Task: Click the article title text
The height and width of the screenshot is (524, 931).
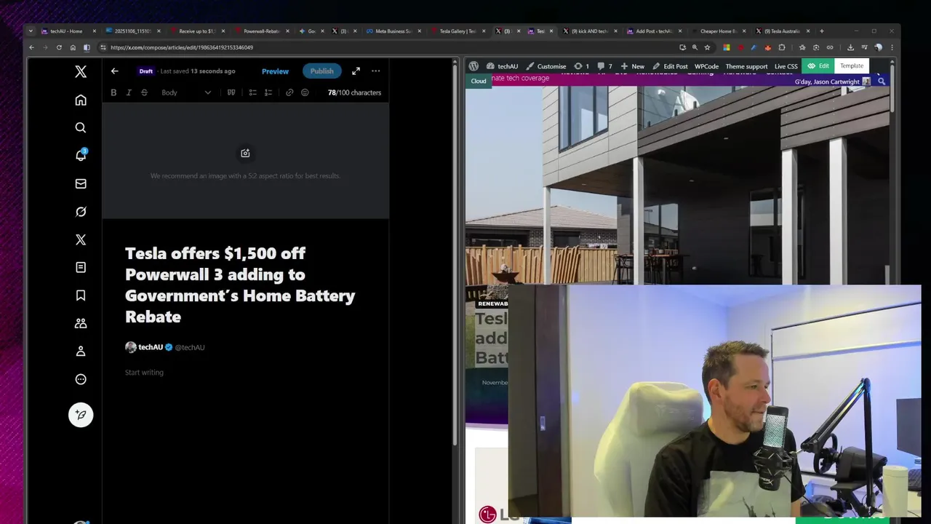Action: click(240, 285)
